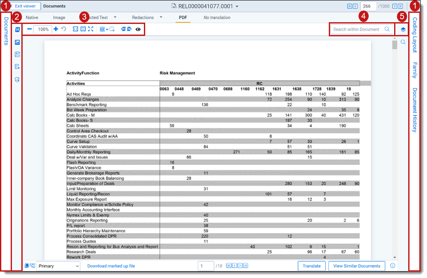Jump to the next highlight icon

click(x=129, y=29)
